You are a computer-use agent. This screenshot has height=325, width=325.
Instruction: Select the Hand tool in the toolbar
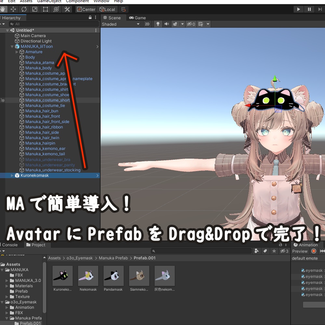(x=3, y=9)
